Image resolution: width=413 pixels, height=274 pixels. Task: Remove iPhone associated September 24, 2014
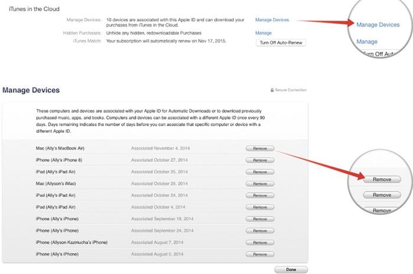260,230
